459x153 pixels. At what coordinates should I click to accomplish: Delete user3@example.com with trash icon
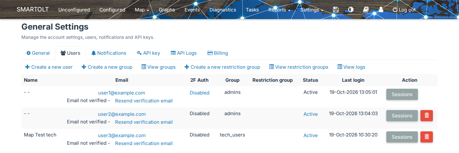point(427,137)
